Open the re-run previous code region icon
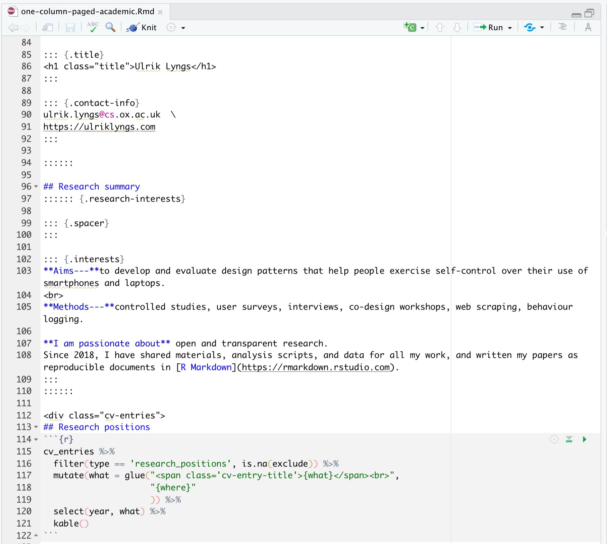This screenshot has height=544, width=607. tap(530, 27)
